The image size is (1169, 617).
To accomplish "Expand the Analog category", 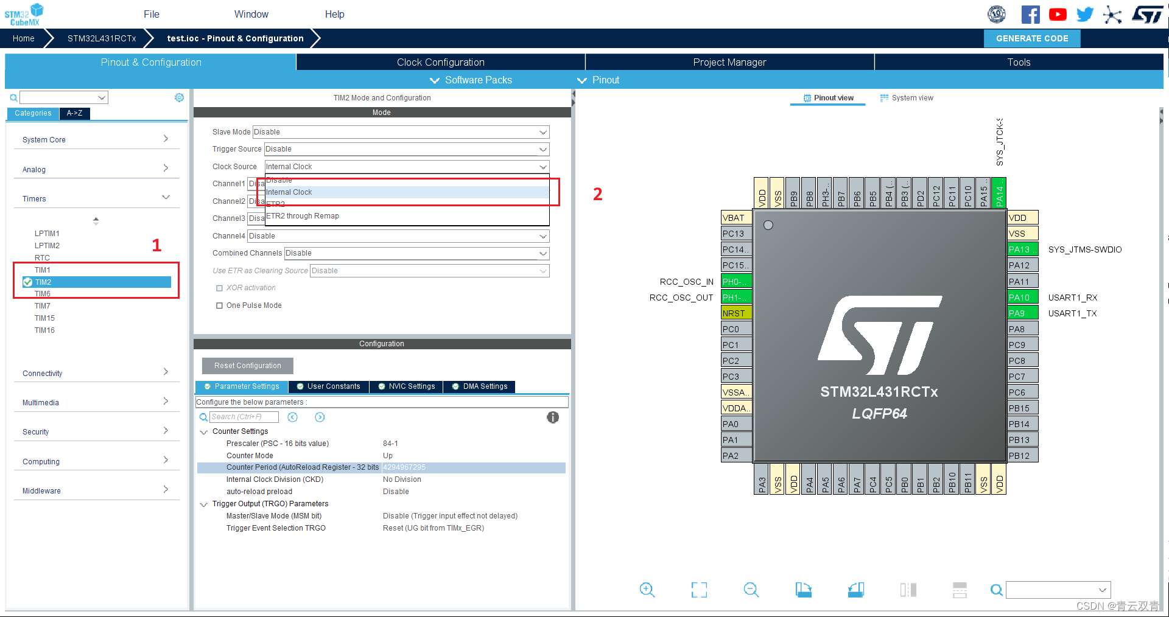I will [96, 169].
